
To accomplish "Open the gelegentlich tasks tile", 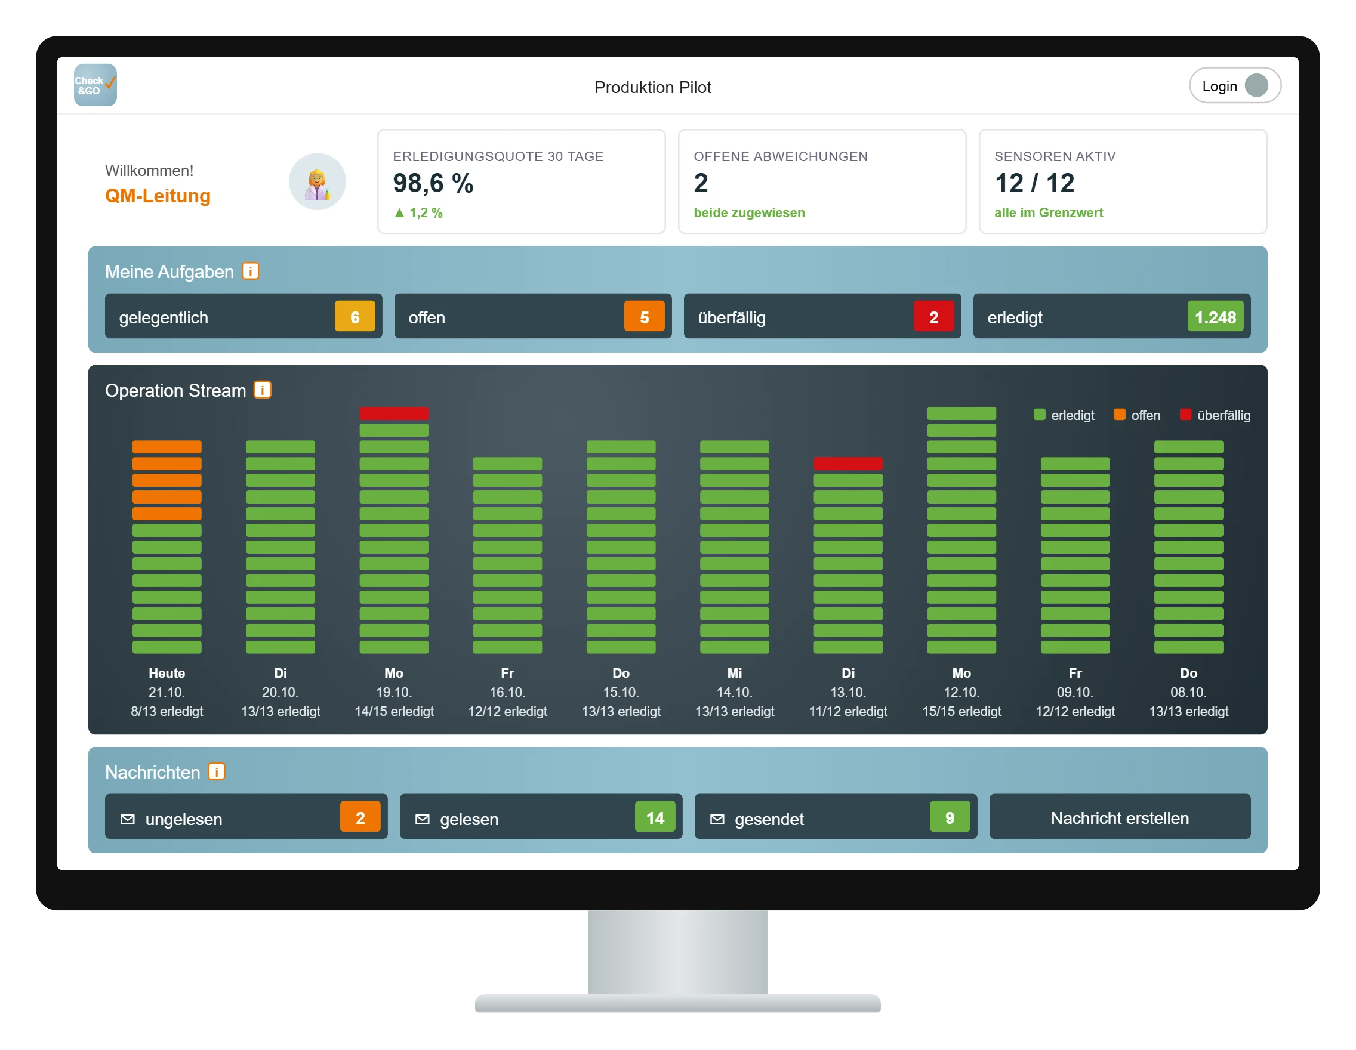I will (244, 316).
